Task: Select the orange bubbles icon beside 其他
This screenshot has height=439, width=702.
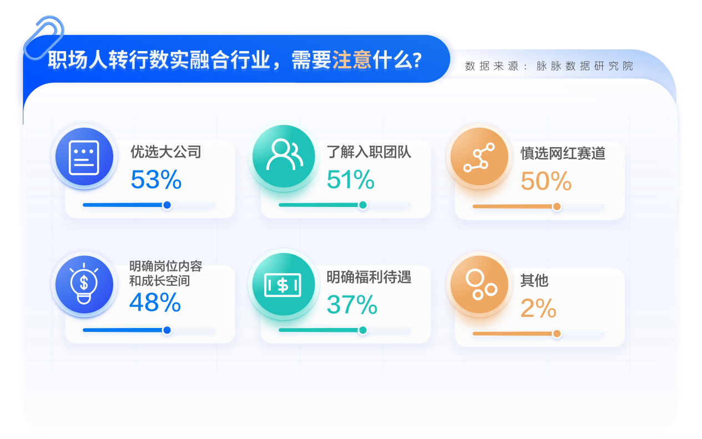Action: tap(479, 284)
